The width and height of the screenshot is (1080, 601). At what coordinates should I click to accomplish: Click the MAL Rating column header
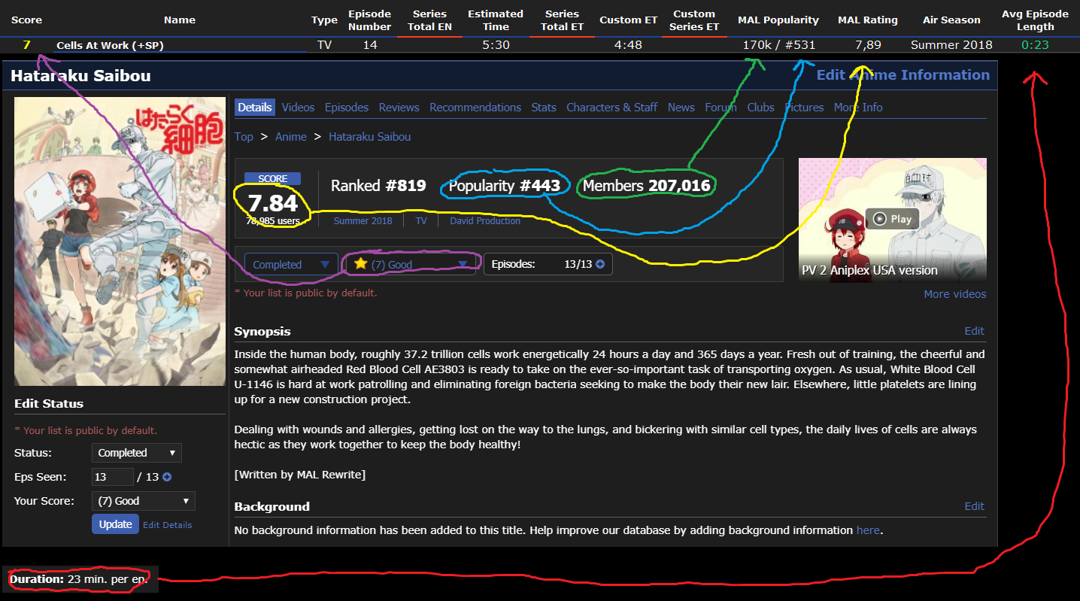click(x=868, y=20)
